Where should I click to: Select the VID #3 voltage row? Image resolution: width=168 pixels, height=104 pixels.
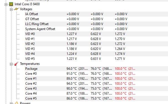96,49
